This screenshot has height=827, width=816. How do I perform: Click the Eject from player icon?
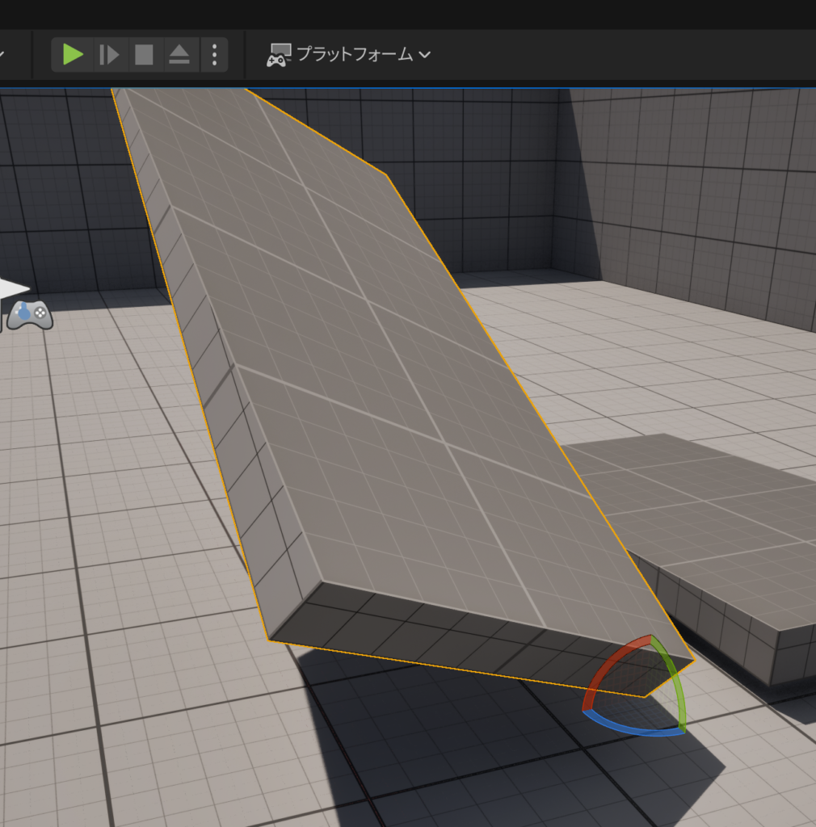click(179, 55)
